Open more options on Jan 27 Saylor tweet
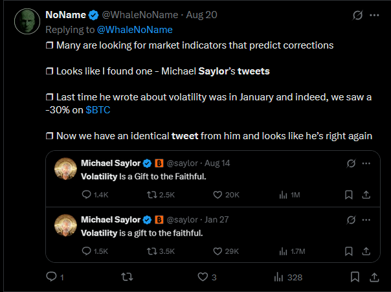 point(366,219)
